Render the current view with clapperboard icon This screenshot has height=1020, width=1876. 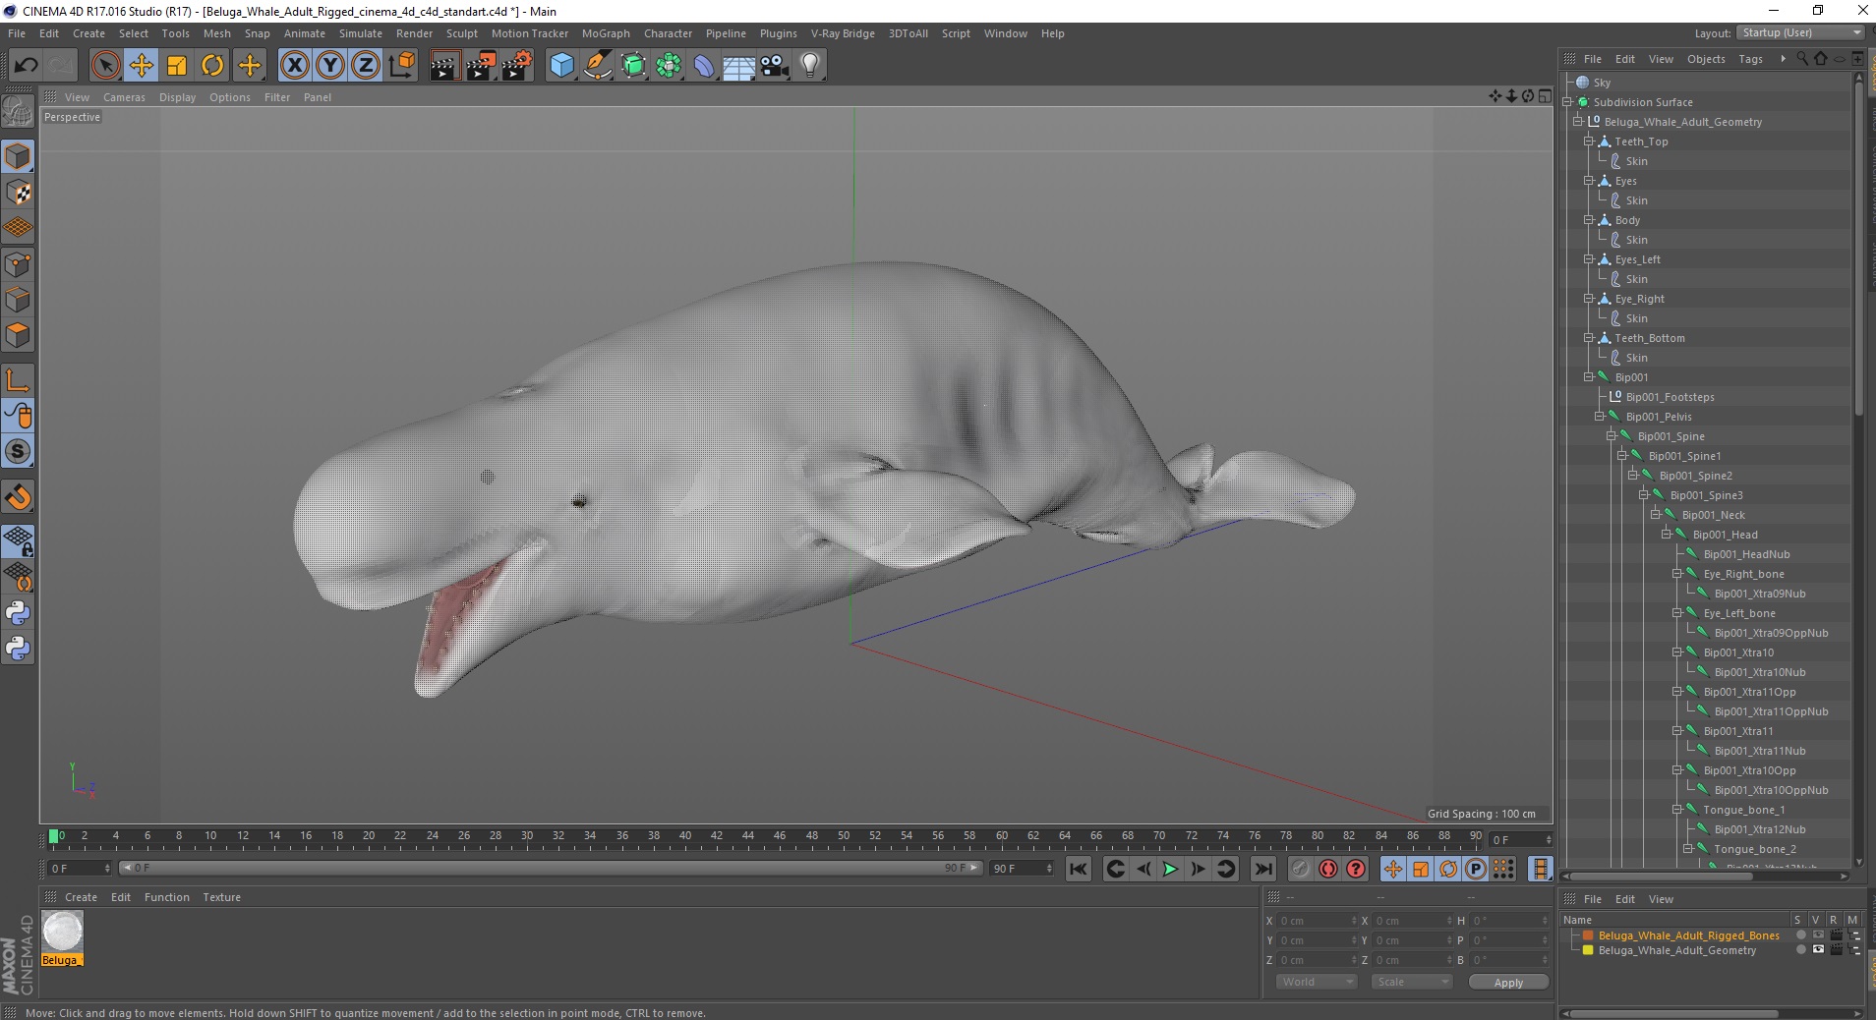[x=444, y=66]
